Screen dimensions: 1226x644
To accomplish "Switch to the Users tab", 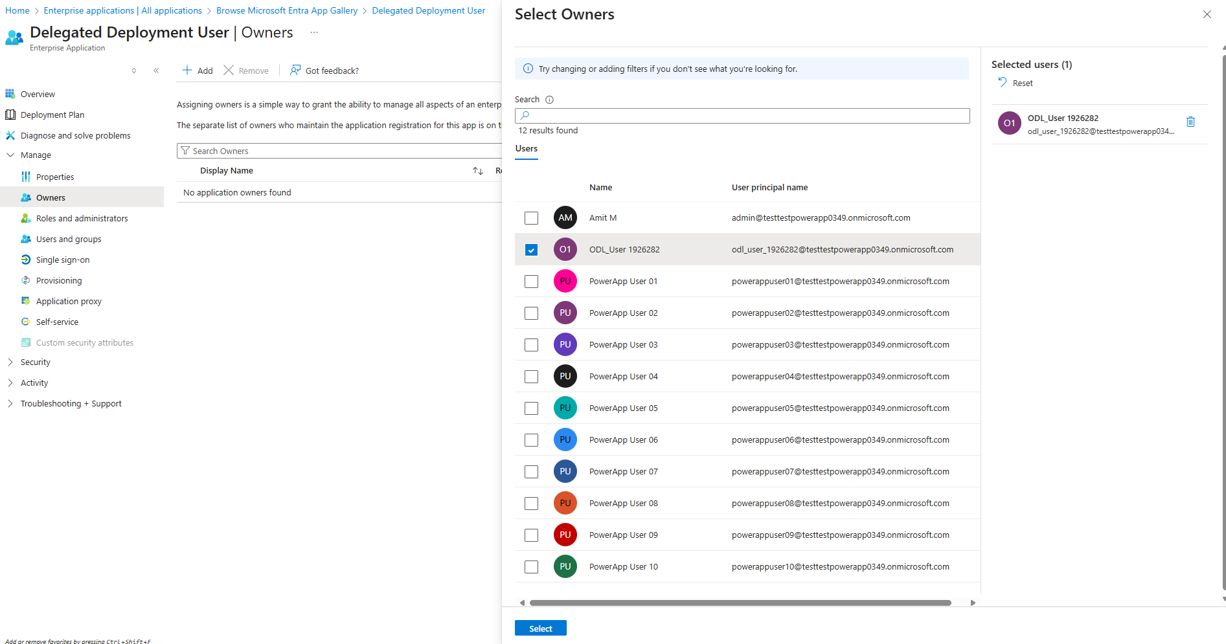I will [x=526, y=149].
